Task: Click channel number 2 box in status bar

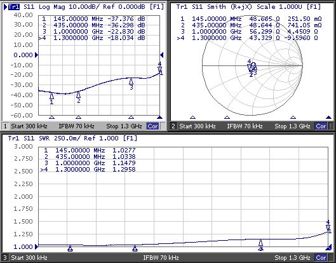Action: (173, 126)
